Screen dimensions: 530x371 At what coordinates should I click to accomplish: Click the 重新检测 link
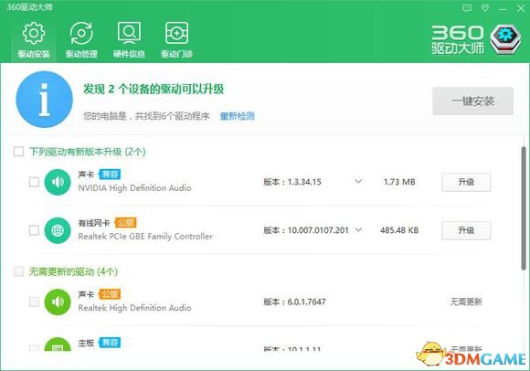click(238, 116)
